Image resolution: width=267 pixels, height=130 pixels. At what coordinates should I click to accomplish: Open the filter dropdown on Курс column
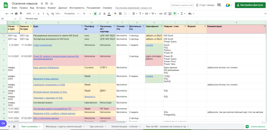[x=82, y=26]
